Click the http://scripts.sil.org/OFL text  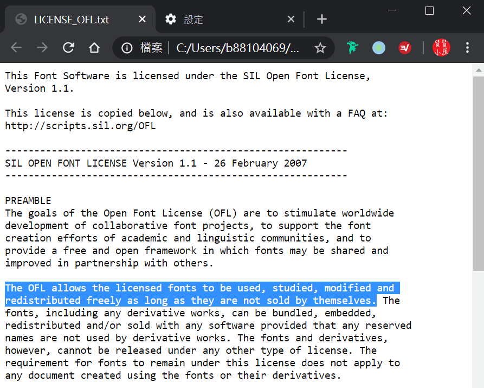(80, 126)
